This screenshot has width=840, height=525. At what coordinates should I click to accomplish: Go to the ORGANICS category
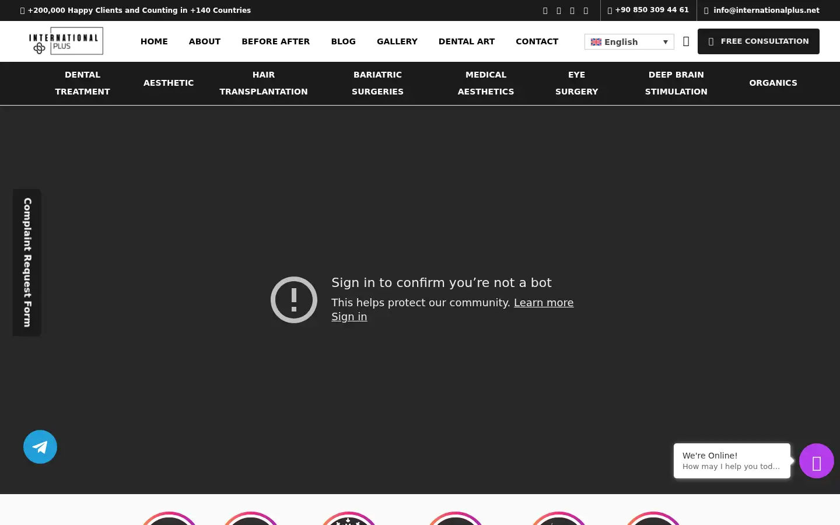pos(773,83)
